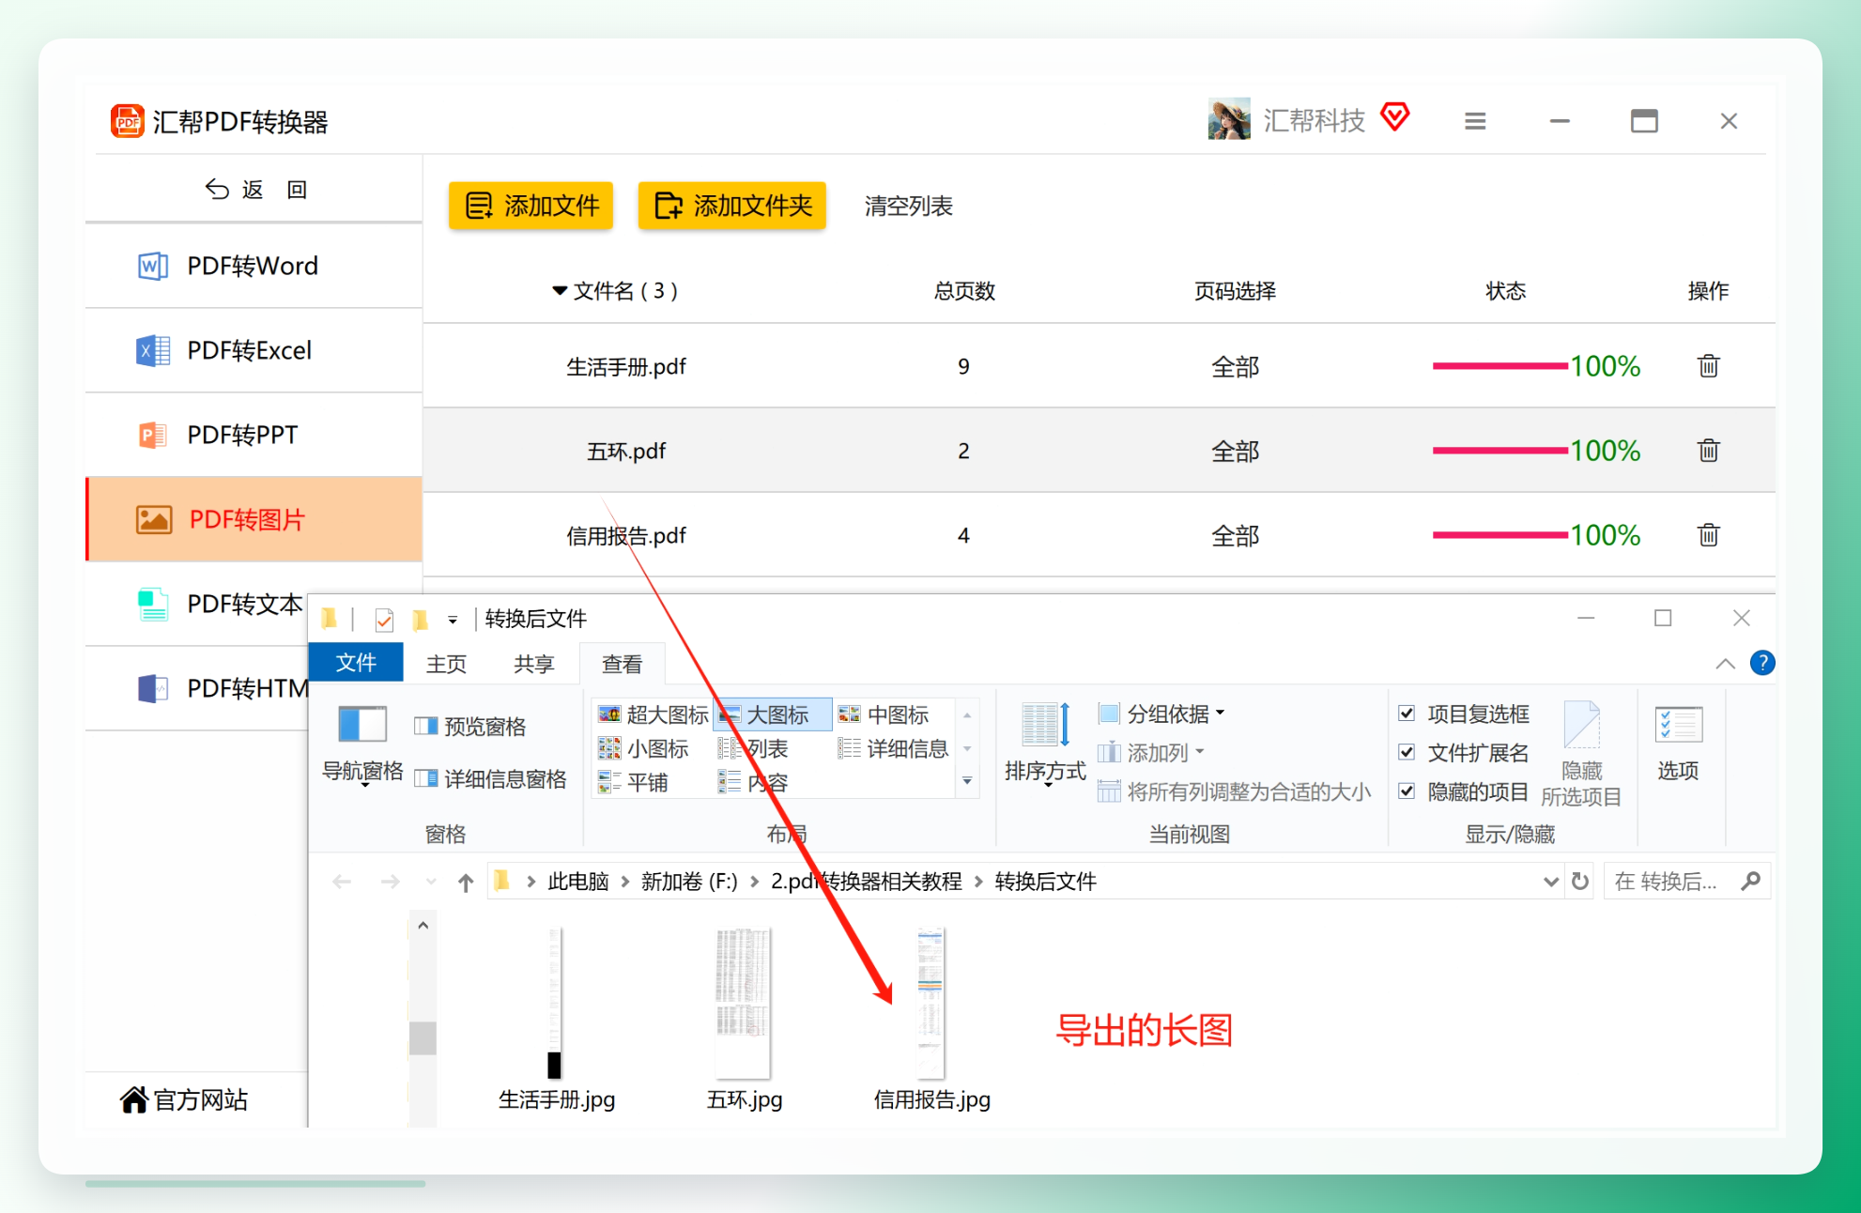Open 官方网站 link
Image resolution: width=1861 pixels, height=1213 pixels.
coord(185,1100)
